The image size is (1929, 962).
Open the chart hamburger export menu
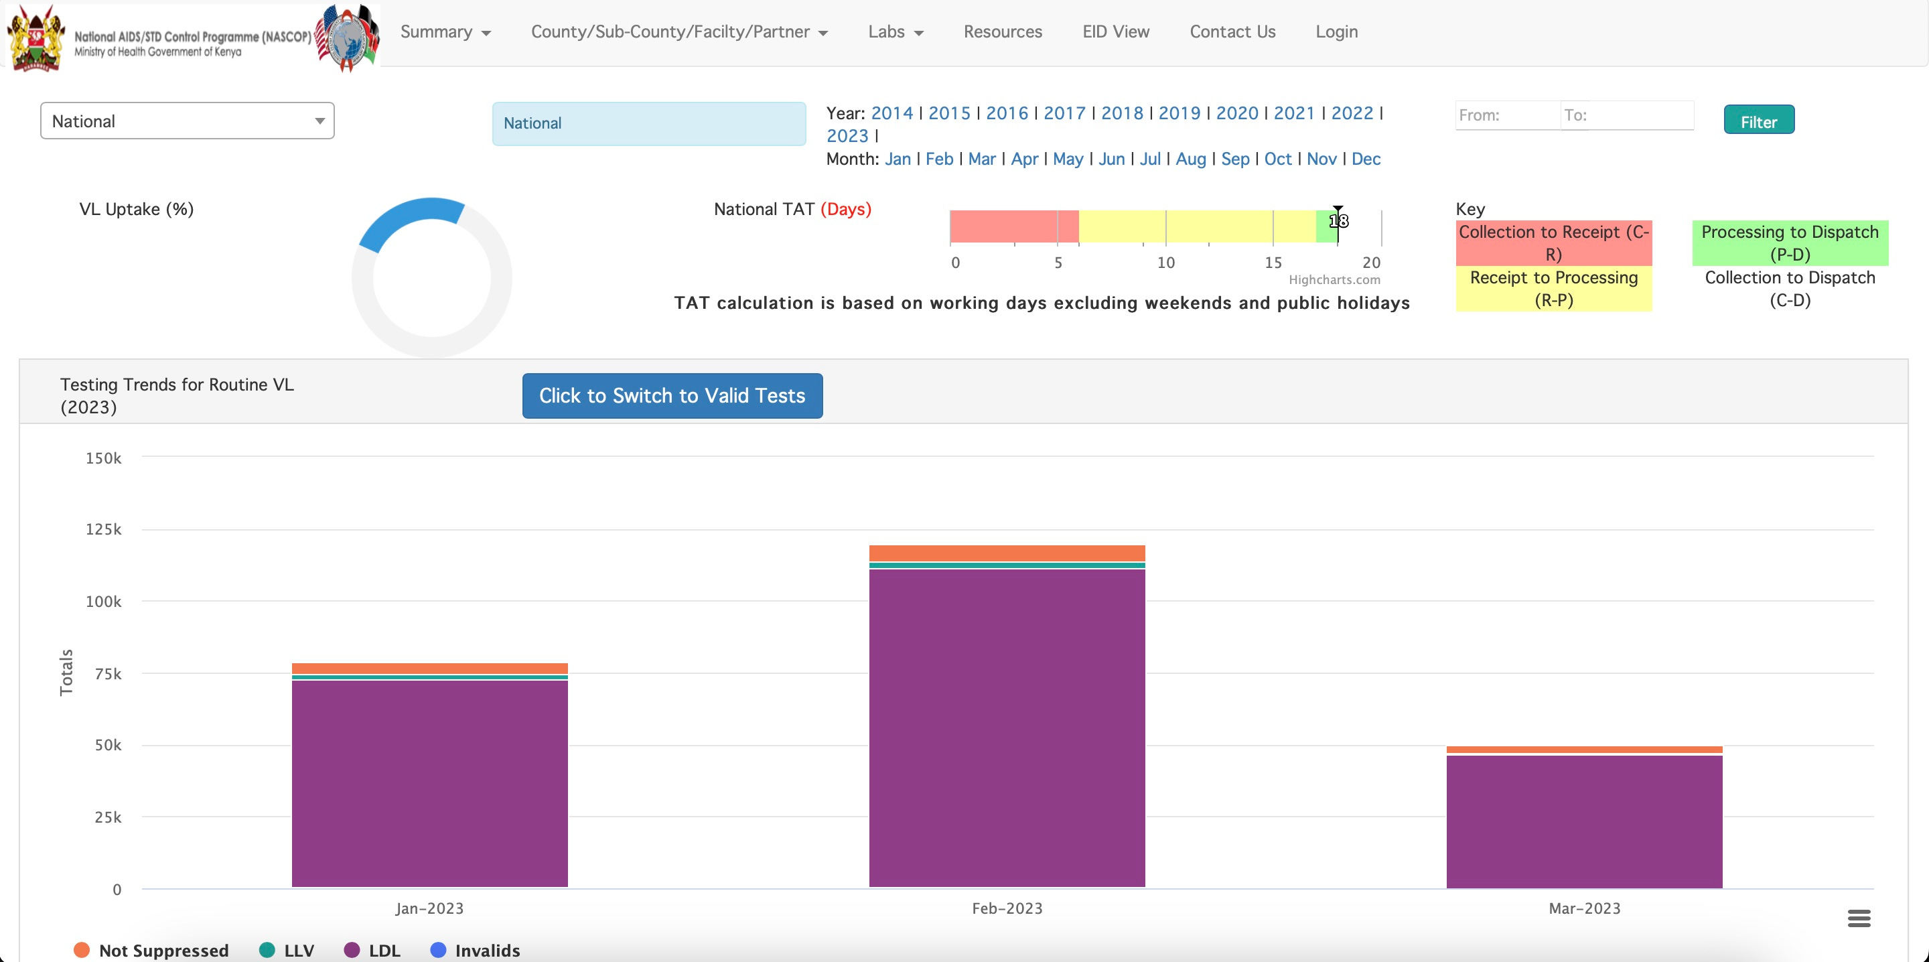(x=1859, y=918)
